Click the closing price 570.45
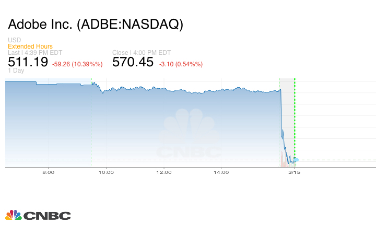The height and width of the screenshot is (235, 376). pos(133,63)
